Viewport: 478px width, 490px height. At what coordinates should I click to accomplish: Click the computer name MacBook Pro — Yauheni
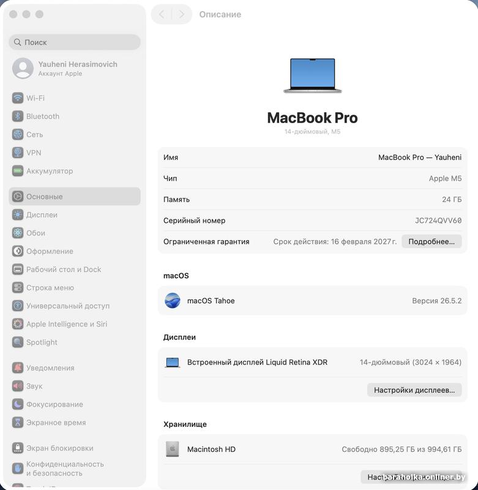[x=420, y=157]
